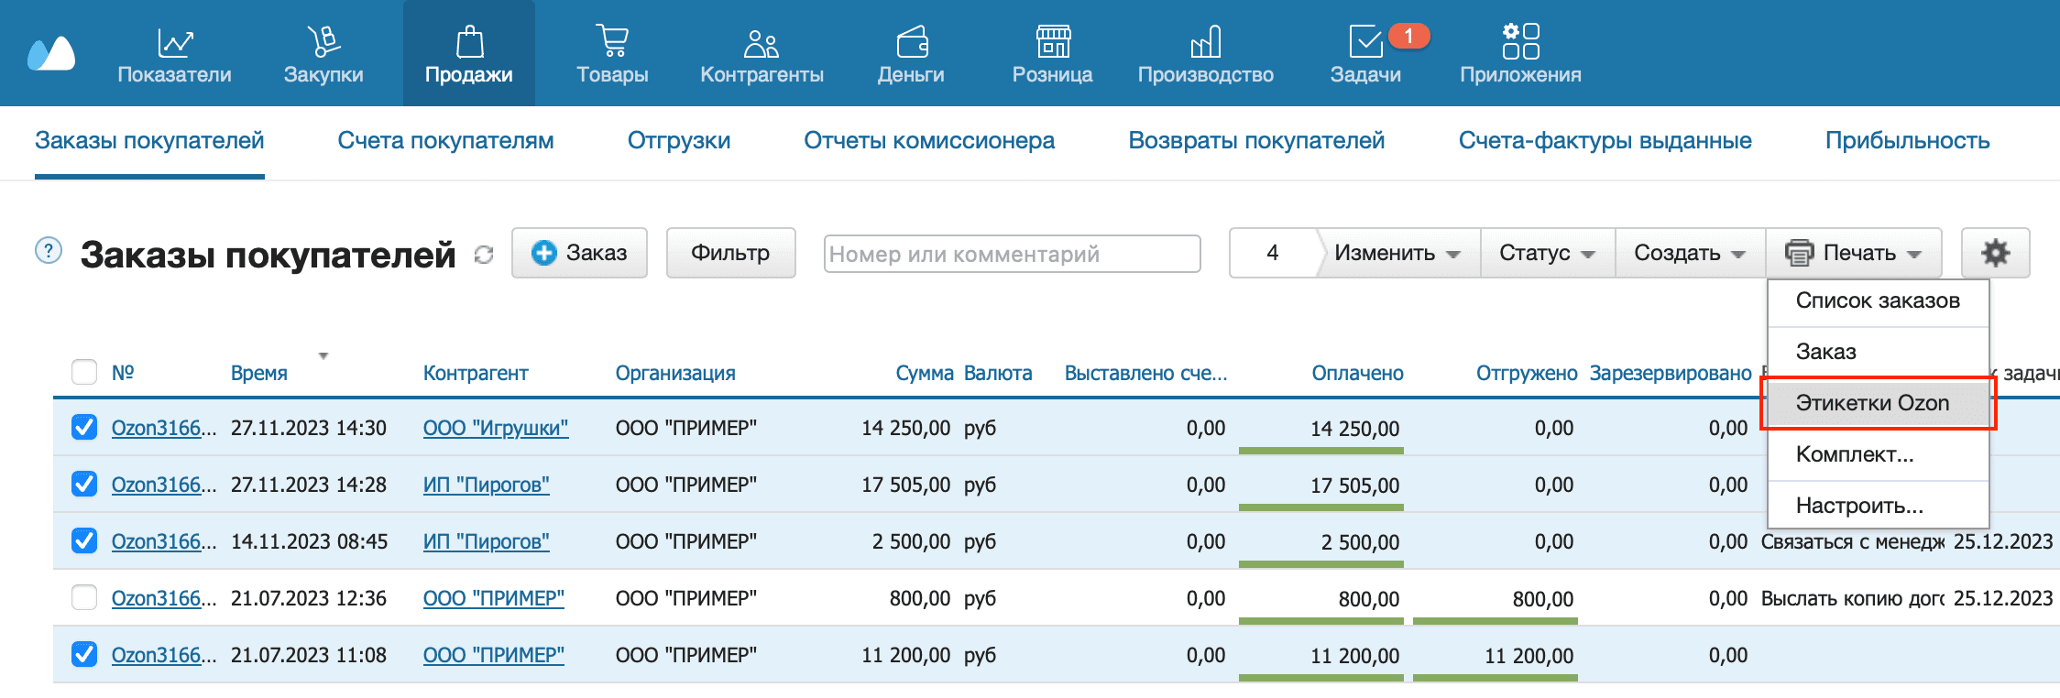Viewport: 2060px width, 698px height.
Task: Switch to Прибыльность tab
Action: click(1907, 140)
